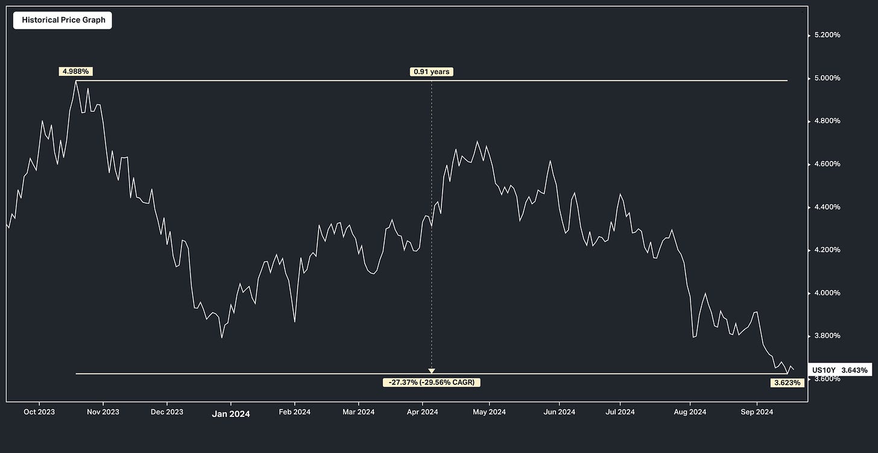
Task: Click the bold Jan 2024 x-axis label
Action: [231, 414]
